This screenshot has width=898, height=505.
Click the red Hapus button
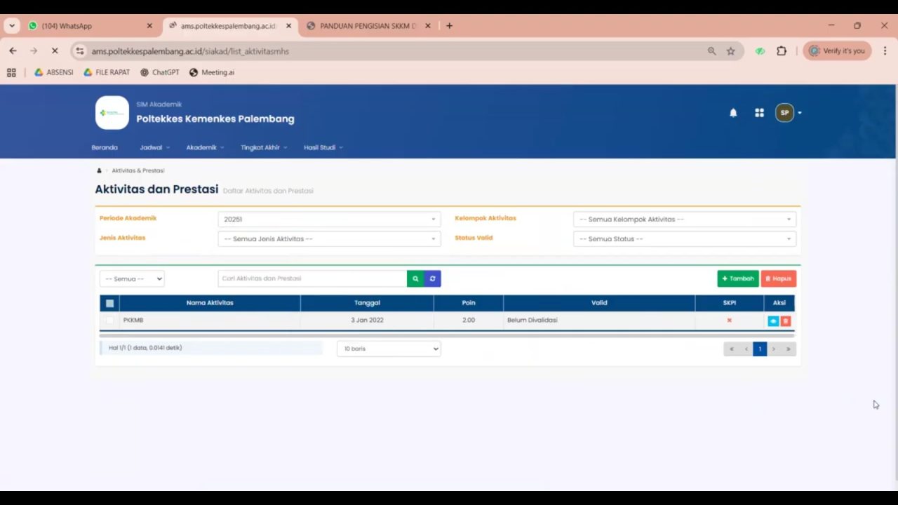pyautogui.click(x=778, y=278)
